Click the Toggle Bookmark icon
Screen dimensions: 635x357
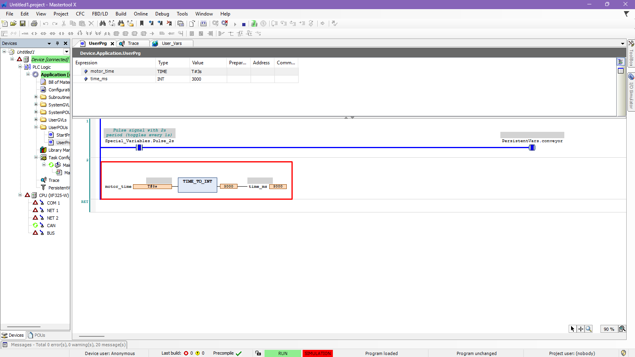(142, 24)
